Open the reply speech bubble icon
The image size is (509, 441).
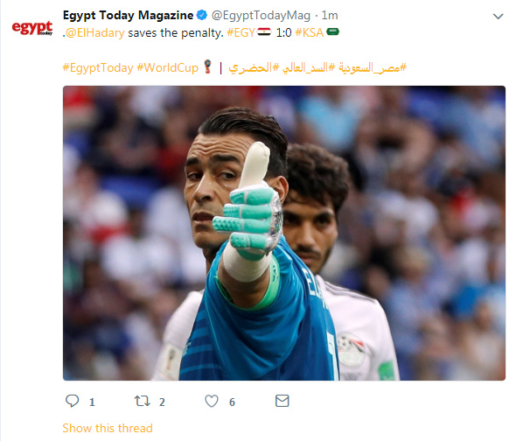(72, 401)
